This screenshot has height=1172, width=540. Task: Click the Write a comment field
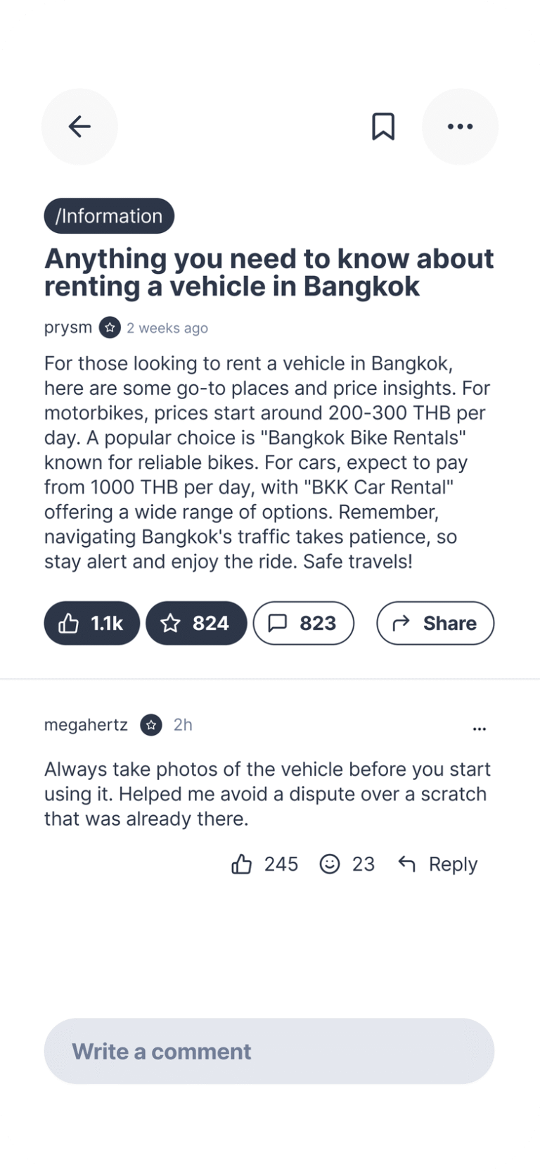269,1051
